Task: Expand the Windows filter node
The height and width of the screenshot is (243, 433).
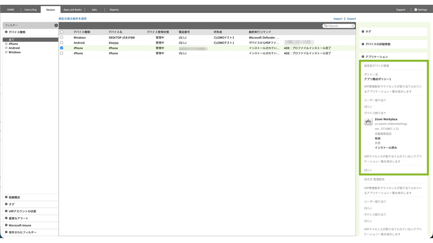Action: (x=6, y=52)
